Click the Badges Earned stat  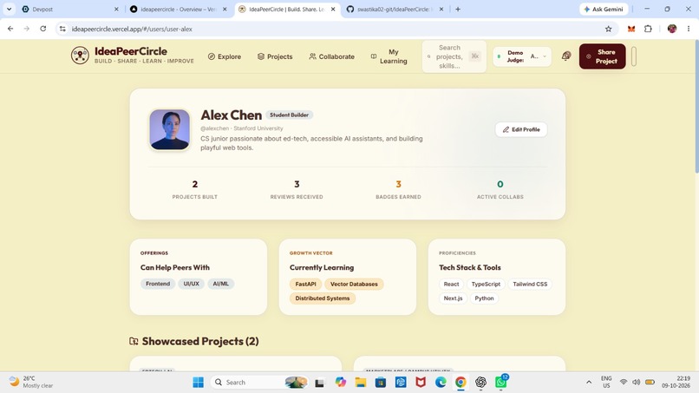(x=398, y=189)
